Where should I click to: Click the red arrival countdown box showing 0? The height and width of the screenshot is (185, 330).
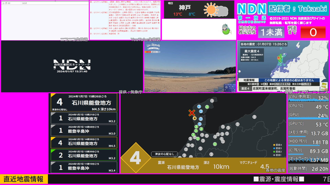click(313, 32)
